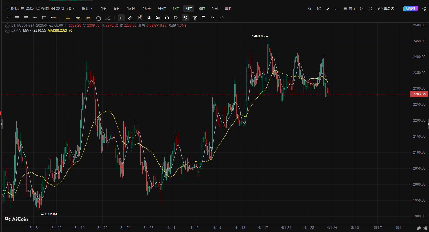Screen dimensions: 429x232
Task: Switch to the 周K weekly chart
Action: (x=228, y=9)
